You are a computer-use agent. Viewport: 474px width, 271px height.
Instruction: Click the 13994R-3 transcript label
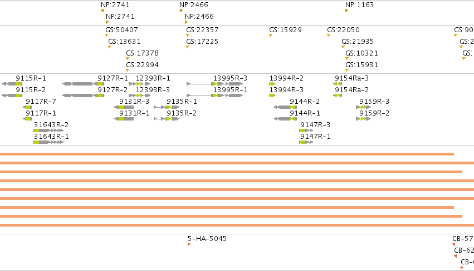[287, 90]
